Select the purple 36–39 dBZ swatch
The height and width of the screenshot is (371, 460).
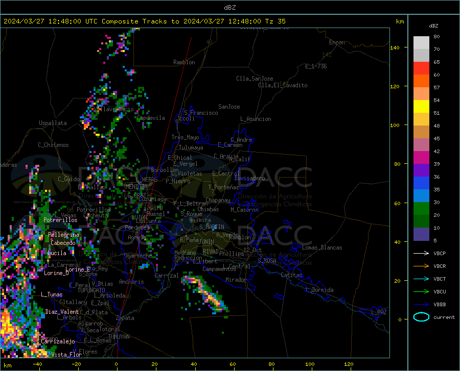(x=421, y=170)
